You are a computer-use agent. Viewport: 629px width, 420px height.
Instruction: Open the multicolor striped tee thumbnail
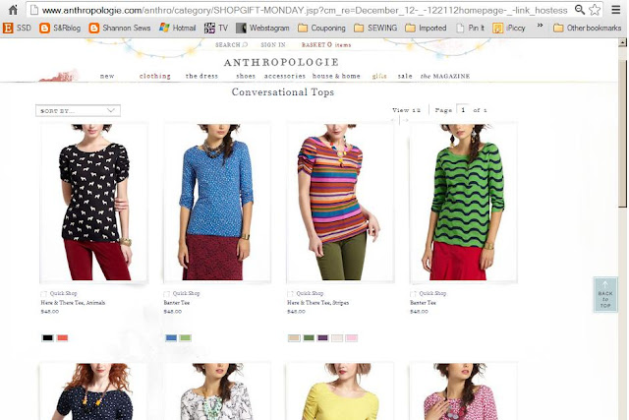tap(340, 203)
